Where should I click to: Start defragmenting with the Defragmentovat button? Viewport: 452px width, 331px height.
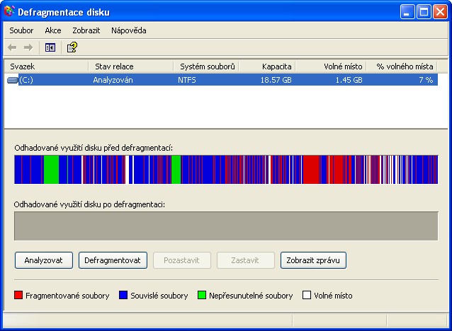click(x=112, y=260)
